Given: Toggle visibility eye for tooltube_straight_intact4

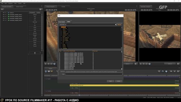Looking at the screenshot, I should pyautogui.click(x=3, y=20).
